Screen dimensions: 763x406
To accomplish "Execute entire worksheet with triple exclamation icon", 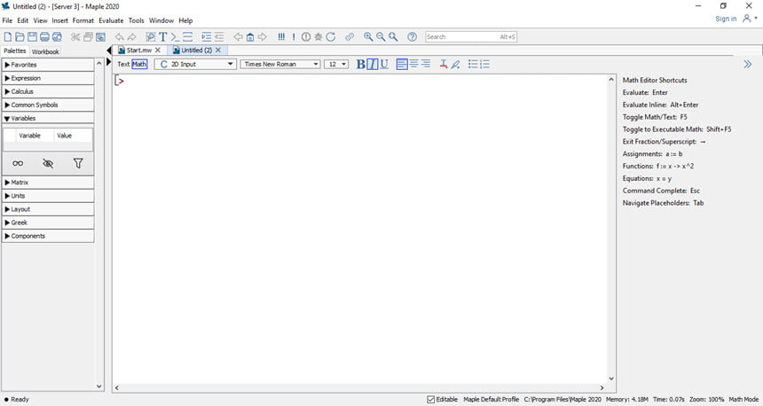I will [x=281, y=37].
